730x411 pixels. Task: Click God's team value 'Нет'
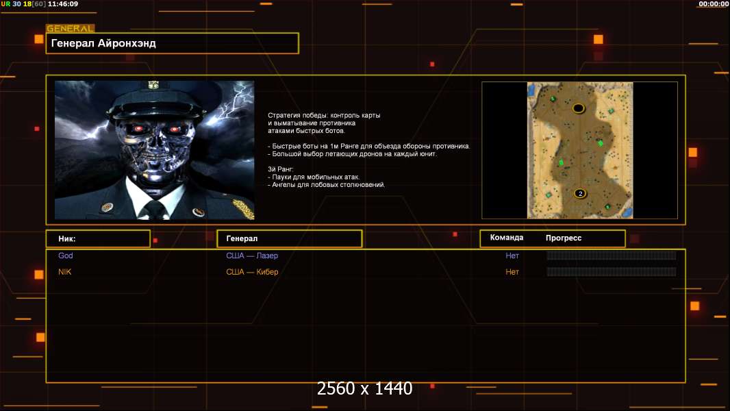pyautogui.click(x=512, y=256)
